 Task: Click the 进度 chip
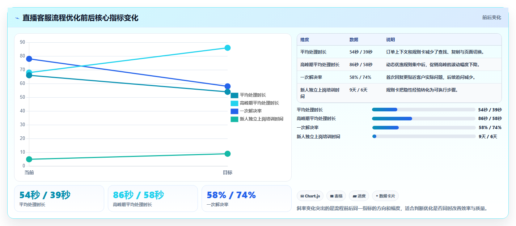[359, 196]
